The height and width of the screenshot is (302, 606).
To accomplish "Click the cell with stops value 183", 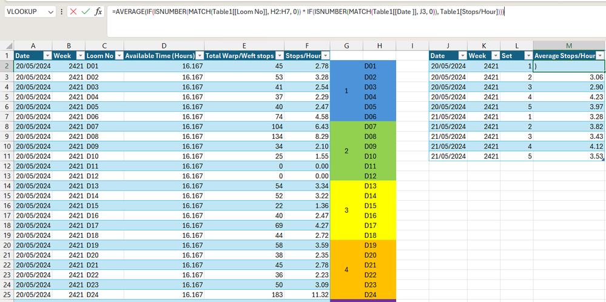I will point(244,295).
